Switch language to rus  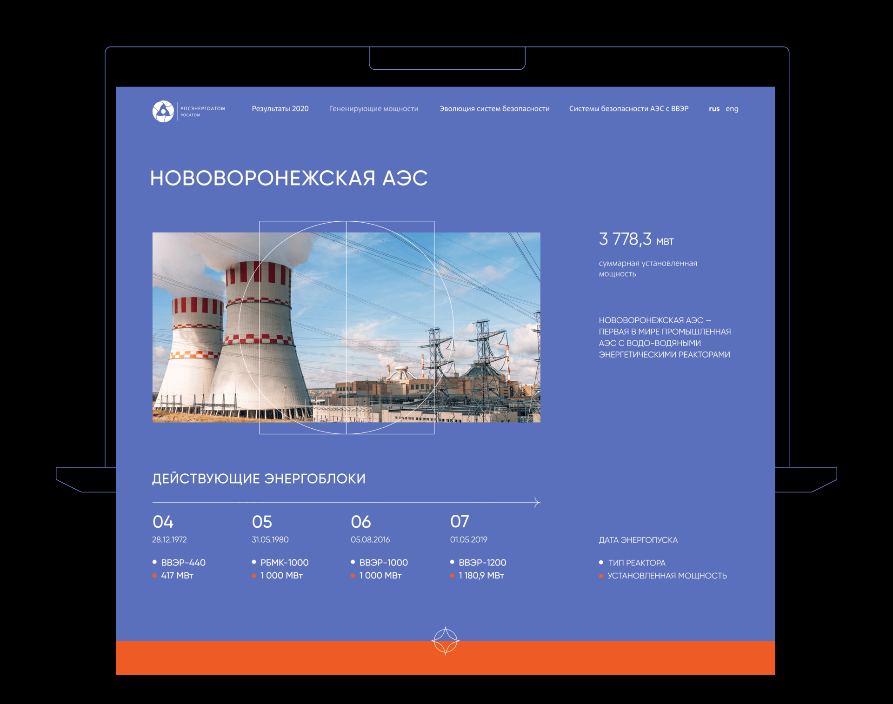tap(714, 109)
